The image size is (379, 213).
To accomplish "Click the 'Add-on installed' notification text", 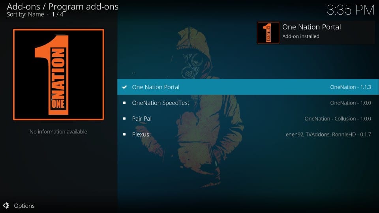I will point(301,36).
